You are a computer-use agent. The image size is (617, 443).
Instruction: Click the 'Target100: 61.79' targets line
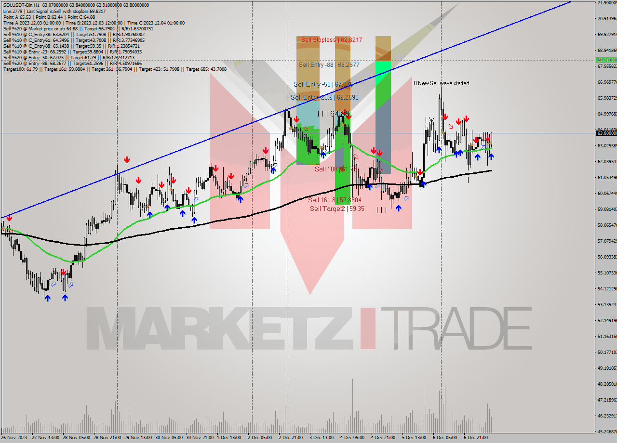(x=115, y=69)
